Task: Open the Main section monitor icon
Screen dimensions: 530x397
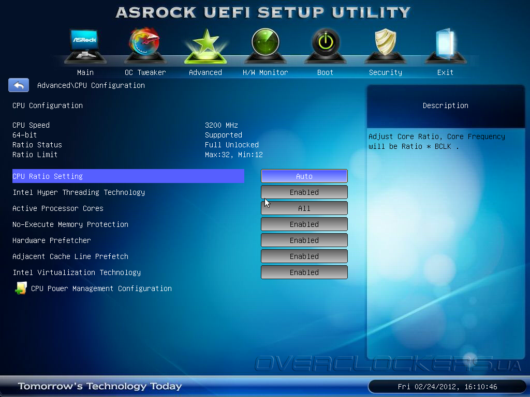Action: 85,45
